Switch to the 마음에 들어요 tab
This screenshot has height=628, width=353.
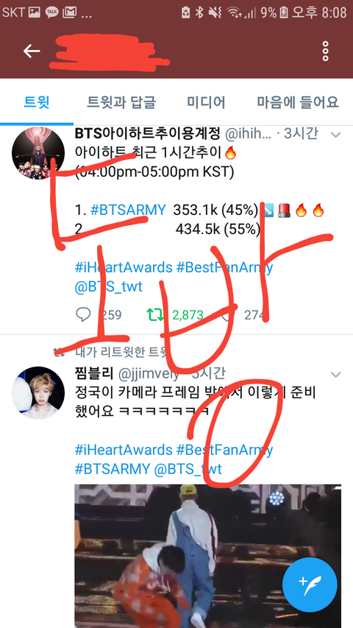coord(298,102)
